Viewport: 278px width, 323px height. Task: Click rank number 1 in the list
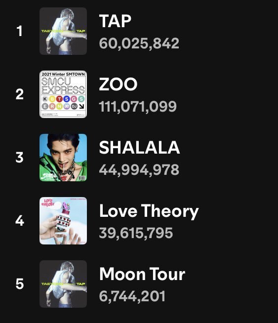(x=20, y=31)
